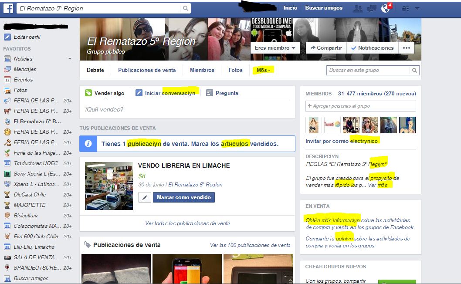The image size is (461, 284).
Task: Open the friend requests icon
Action: (x=358, y=9)
